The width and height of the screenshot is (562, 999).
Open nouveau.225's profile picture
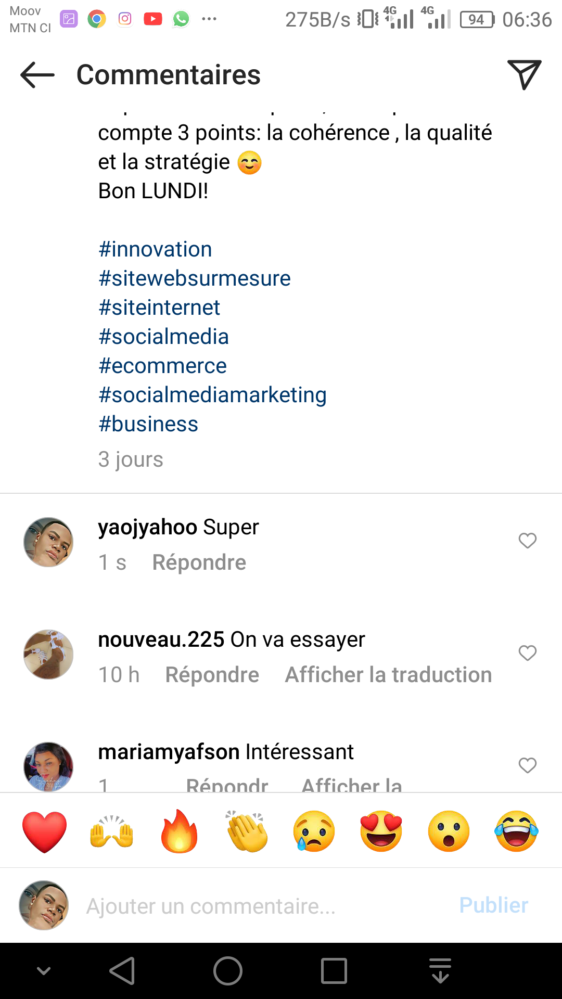48,654
